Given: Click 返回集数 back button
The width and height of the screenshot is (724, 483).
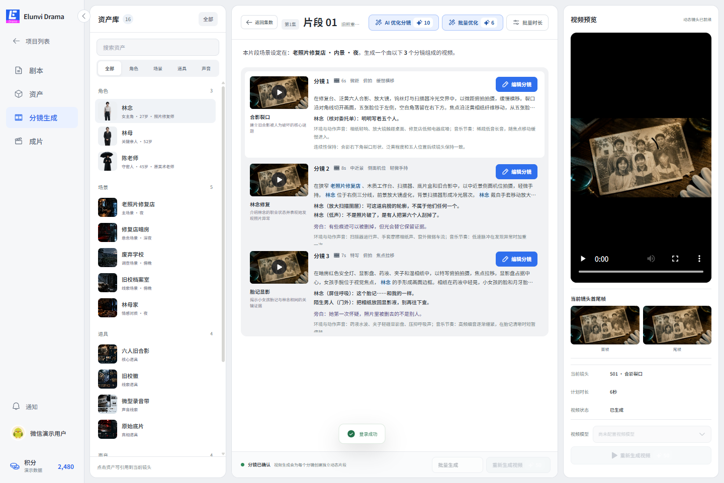Looking at the screenshot, I should point(259,23).
